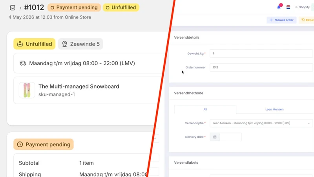The image size is (314, 177).
Task: Click the Payment pending card badge
Action: (x=44, y=144)
